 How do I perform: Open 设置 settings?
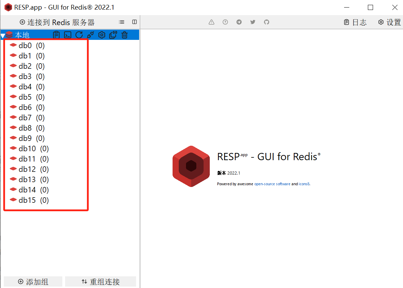(389, 22)
